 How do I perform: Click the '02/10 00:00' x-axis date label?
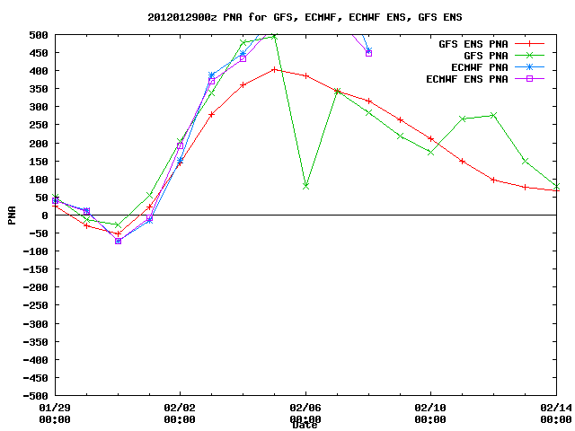[x=430, y=413]
